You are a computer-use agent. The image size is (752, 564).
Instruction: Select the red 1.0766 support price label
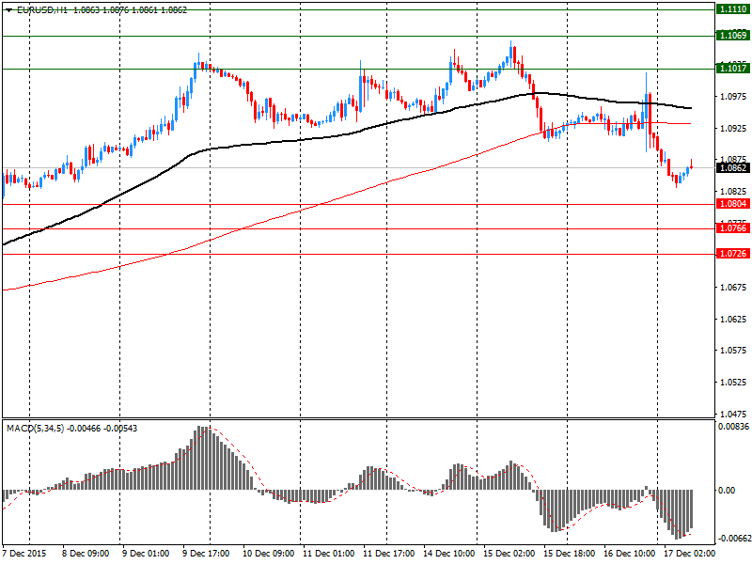coord(733,228)
